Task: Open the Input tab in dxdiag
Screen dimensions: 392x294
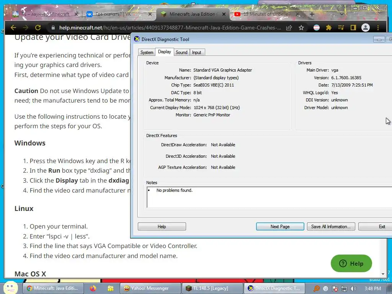Action: pyautogui.click(x=196, y=52)
